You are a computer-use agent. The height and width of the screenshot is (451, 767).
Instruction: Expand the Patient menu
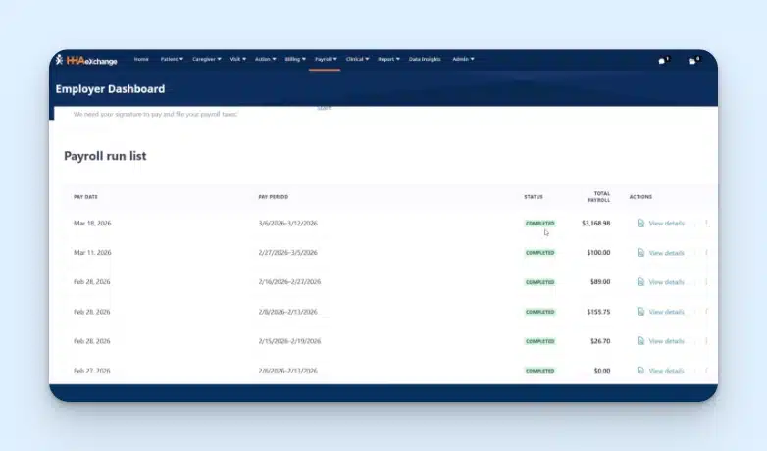point(172,59)
